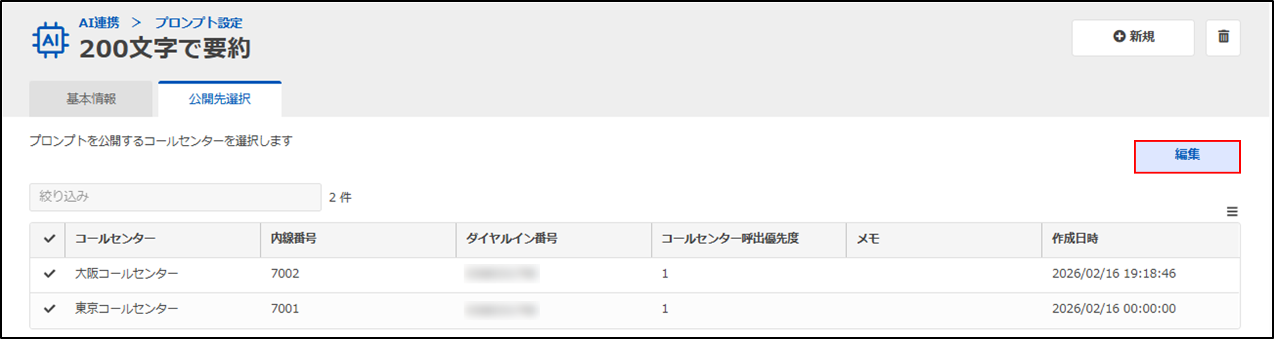Sort by 内線番号 column header
1274x339 pixels.
point(293,238)
